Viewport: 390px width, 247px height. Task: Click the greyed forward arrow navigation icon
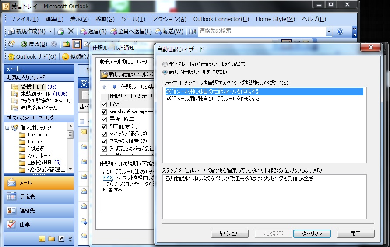tap(54, 44)
